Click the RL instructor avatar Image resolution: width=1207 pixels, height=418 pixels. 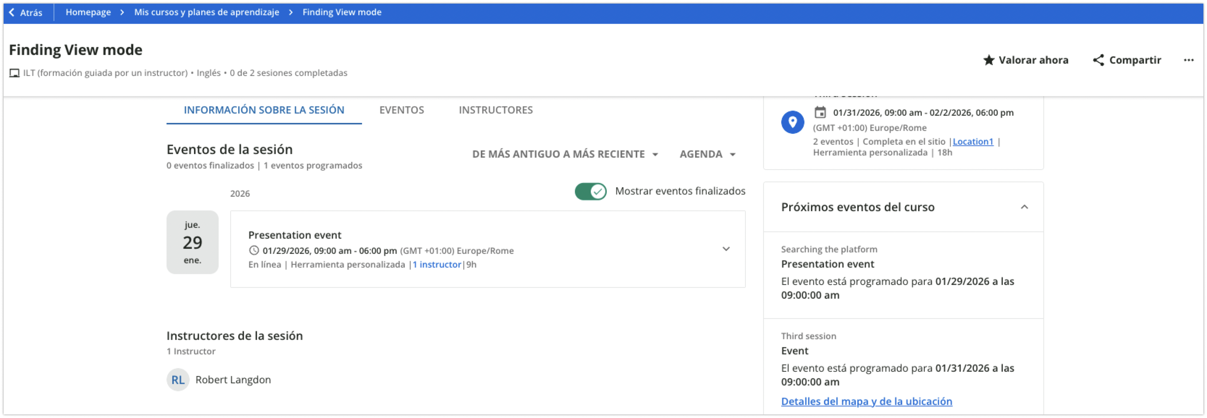pyautogui.click(x=178, y=380)
